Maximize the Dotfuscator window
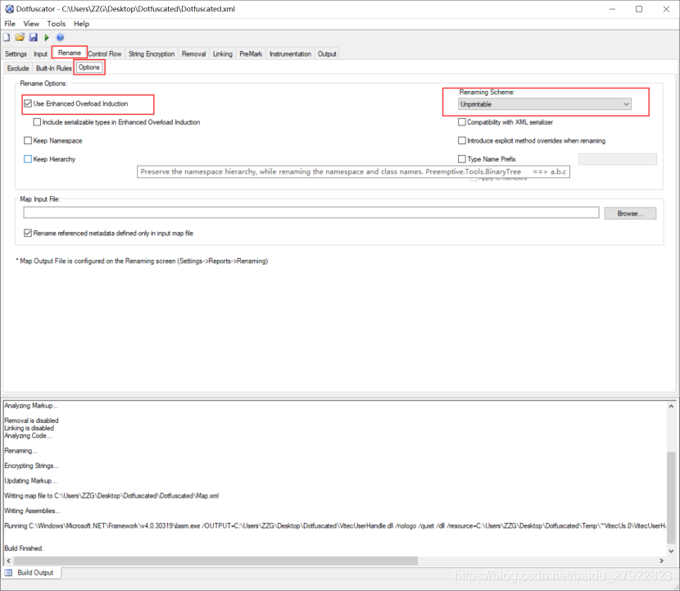This screenshot has width=680, height=591. 639,9
